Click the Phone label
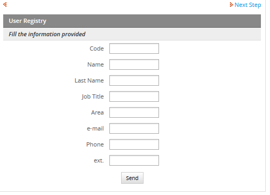This screenshot has height=195, width=270. [95, 144]
